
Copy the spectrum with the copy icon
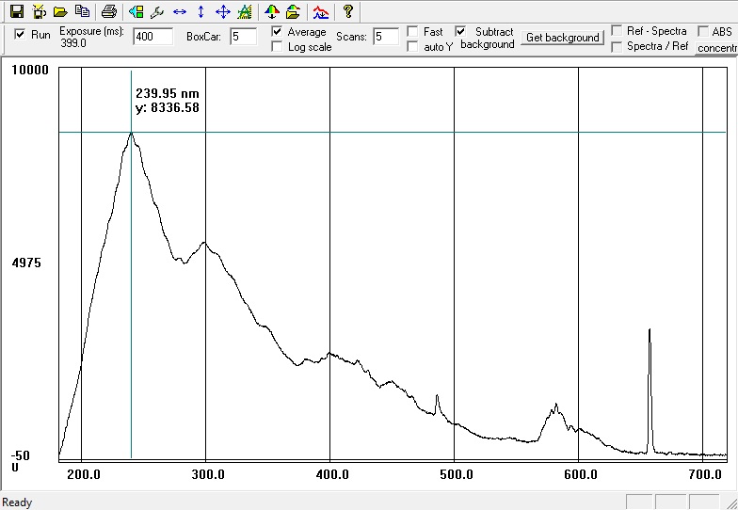pyautogui.click(x=83, y=11)
